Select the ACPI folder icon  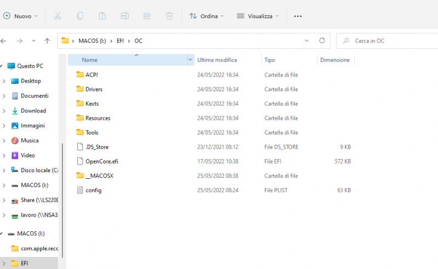point(80,74)
